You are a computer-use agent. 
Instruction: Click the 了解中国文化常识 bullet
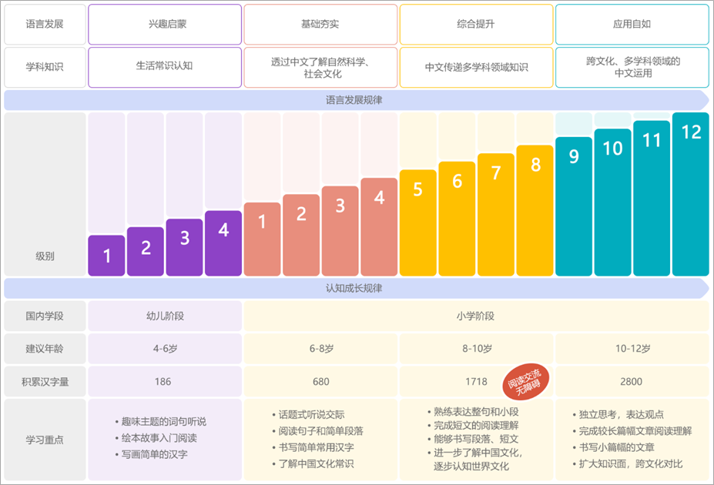313,463
